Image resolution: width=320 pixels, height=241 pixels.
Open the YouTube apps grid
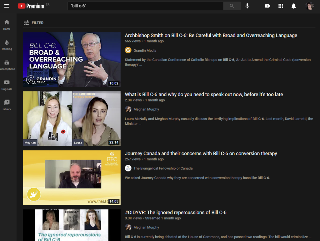pyautogui.click(x=281, y=6)
